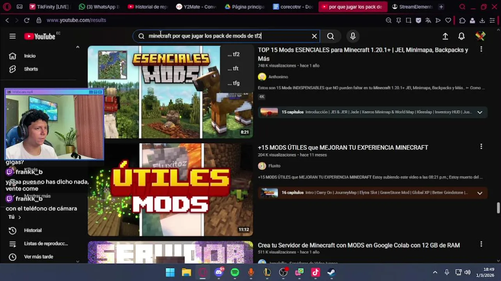Image resolution: width=501 pixels, height=281 pixels.
Task: Open File Explorer from the taskbar
Action: coord(186,272)
